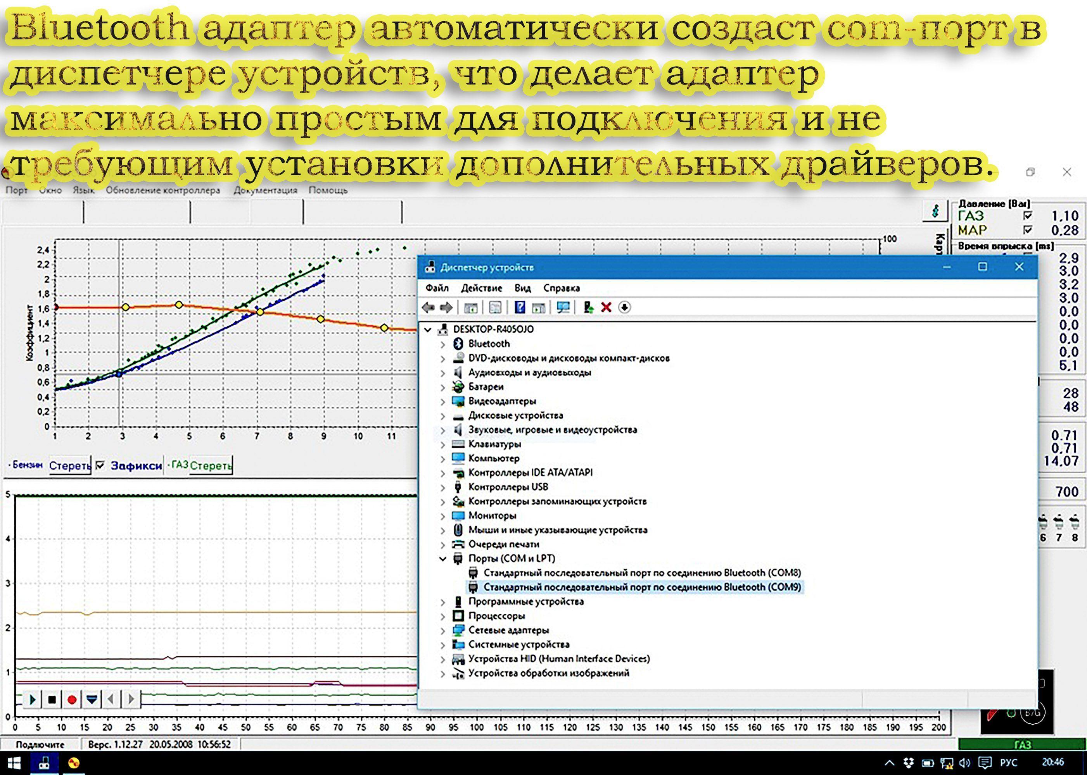Image resolution: width=1087 pixels, height=775 pixels.
Task: Select the Bluetooth serial port COM8 entry
Action: pos(642,573)
